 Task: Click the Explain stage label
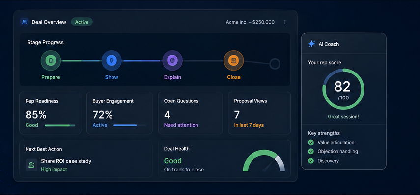[172, 77]
